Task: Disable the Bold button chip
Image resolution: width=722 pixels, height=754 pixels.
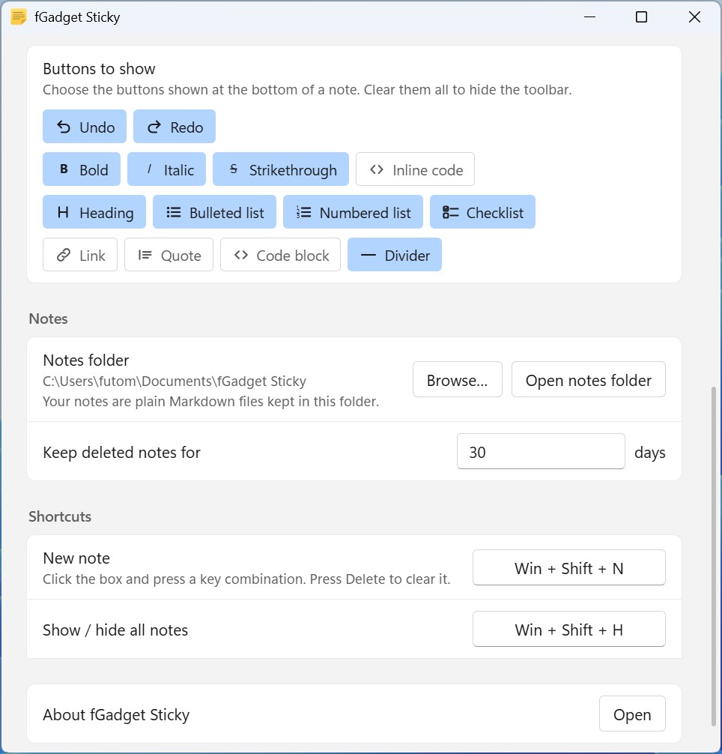Action: pos(82,169)
